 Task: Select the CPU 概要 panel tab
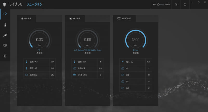(26, 19)
